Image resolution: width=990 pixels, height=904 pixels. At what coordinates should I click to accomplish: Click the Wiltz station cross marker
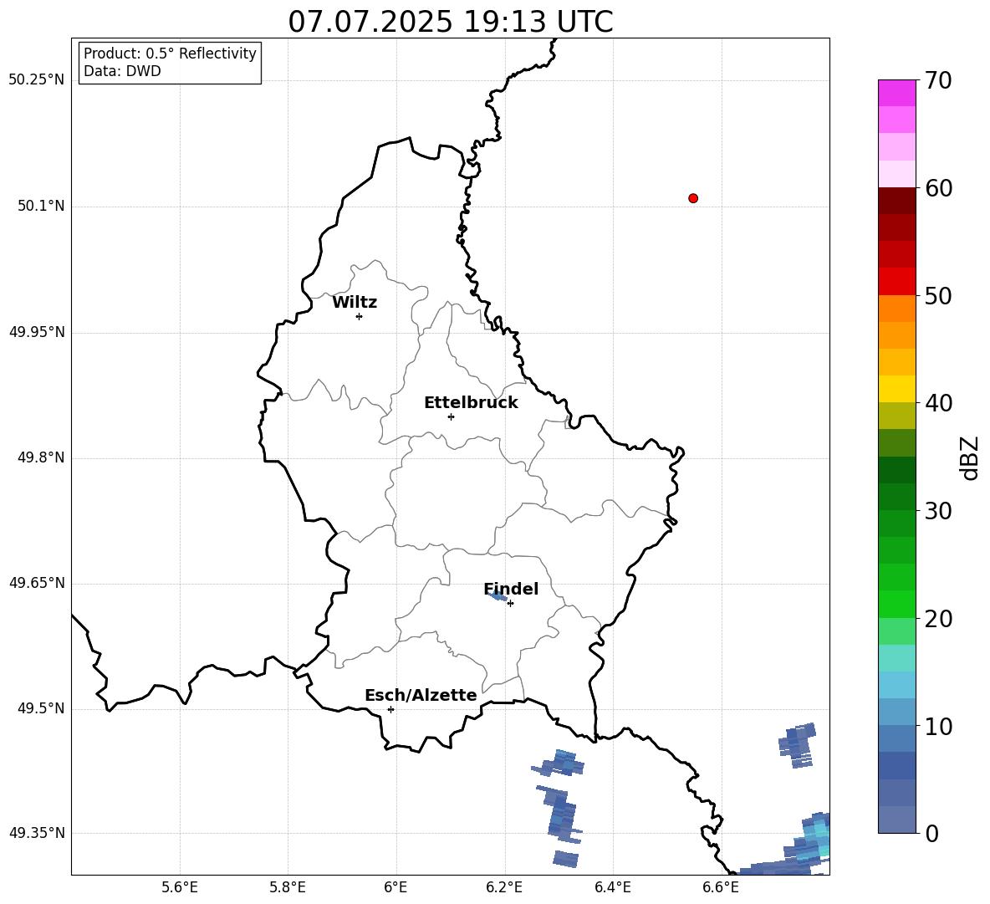[x=359, y=316]
